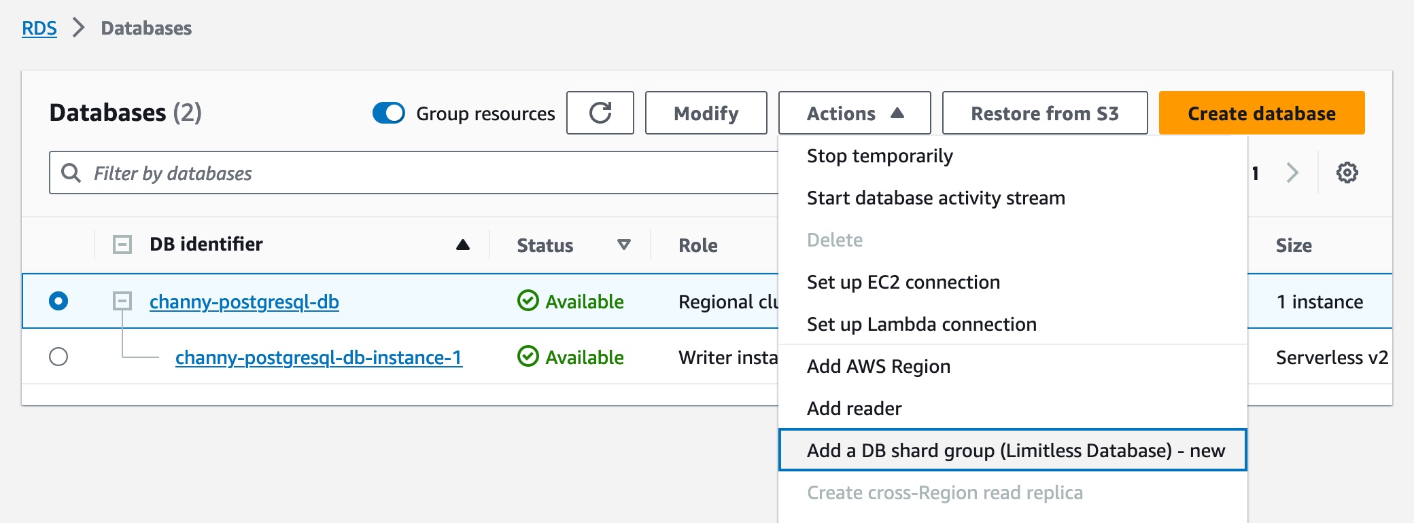Click the search magnifier icon in filter
The height and width of the screenshot is (523, 1414).
tap(71, 173)
